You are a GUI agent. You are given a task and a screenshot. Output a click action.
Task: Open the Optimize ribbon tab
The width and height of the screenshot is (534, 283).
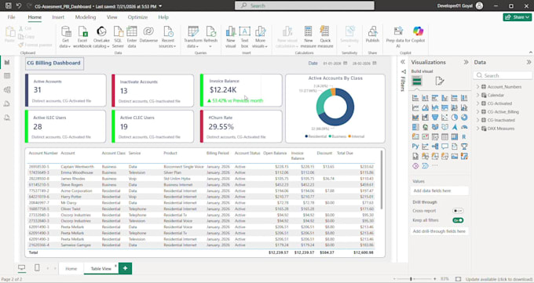tap(137, 17)
